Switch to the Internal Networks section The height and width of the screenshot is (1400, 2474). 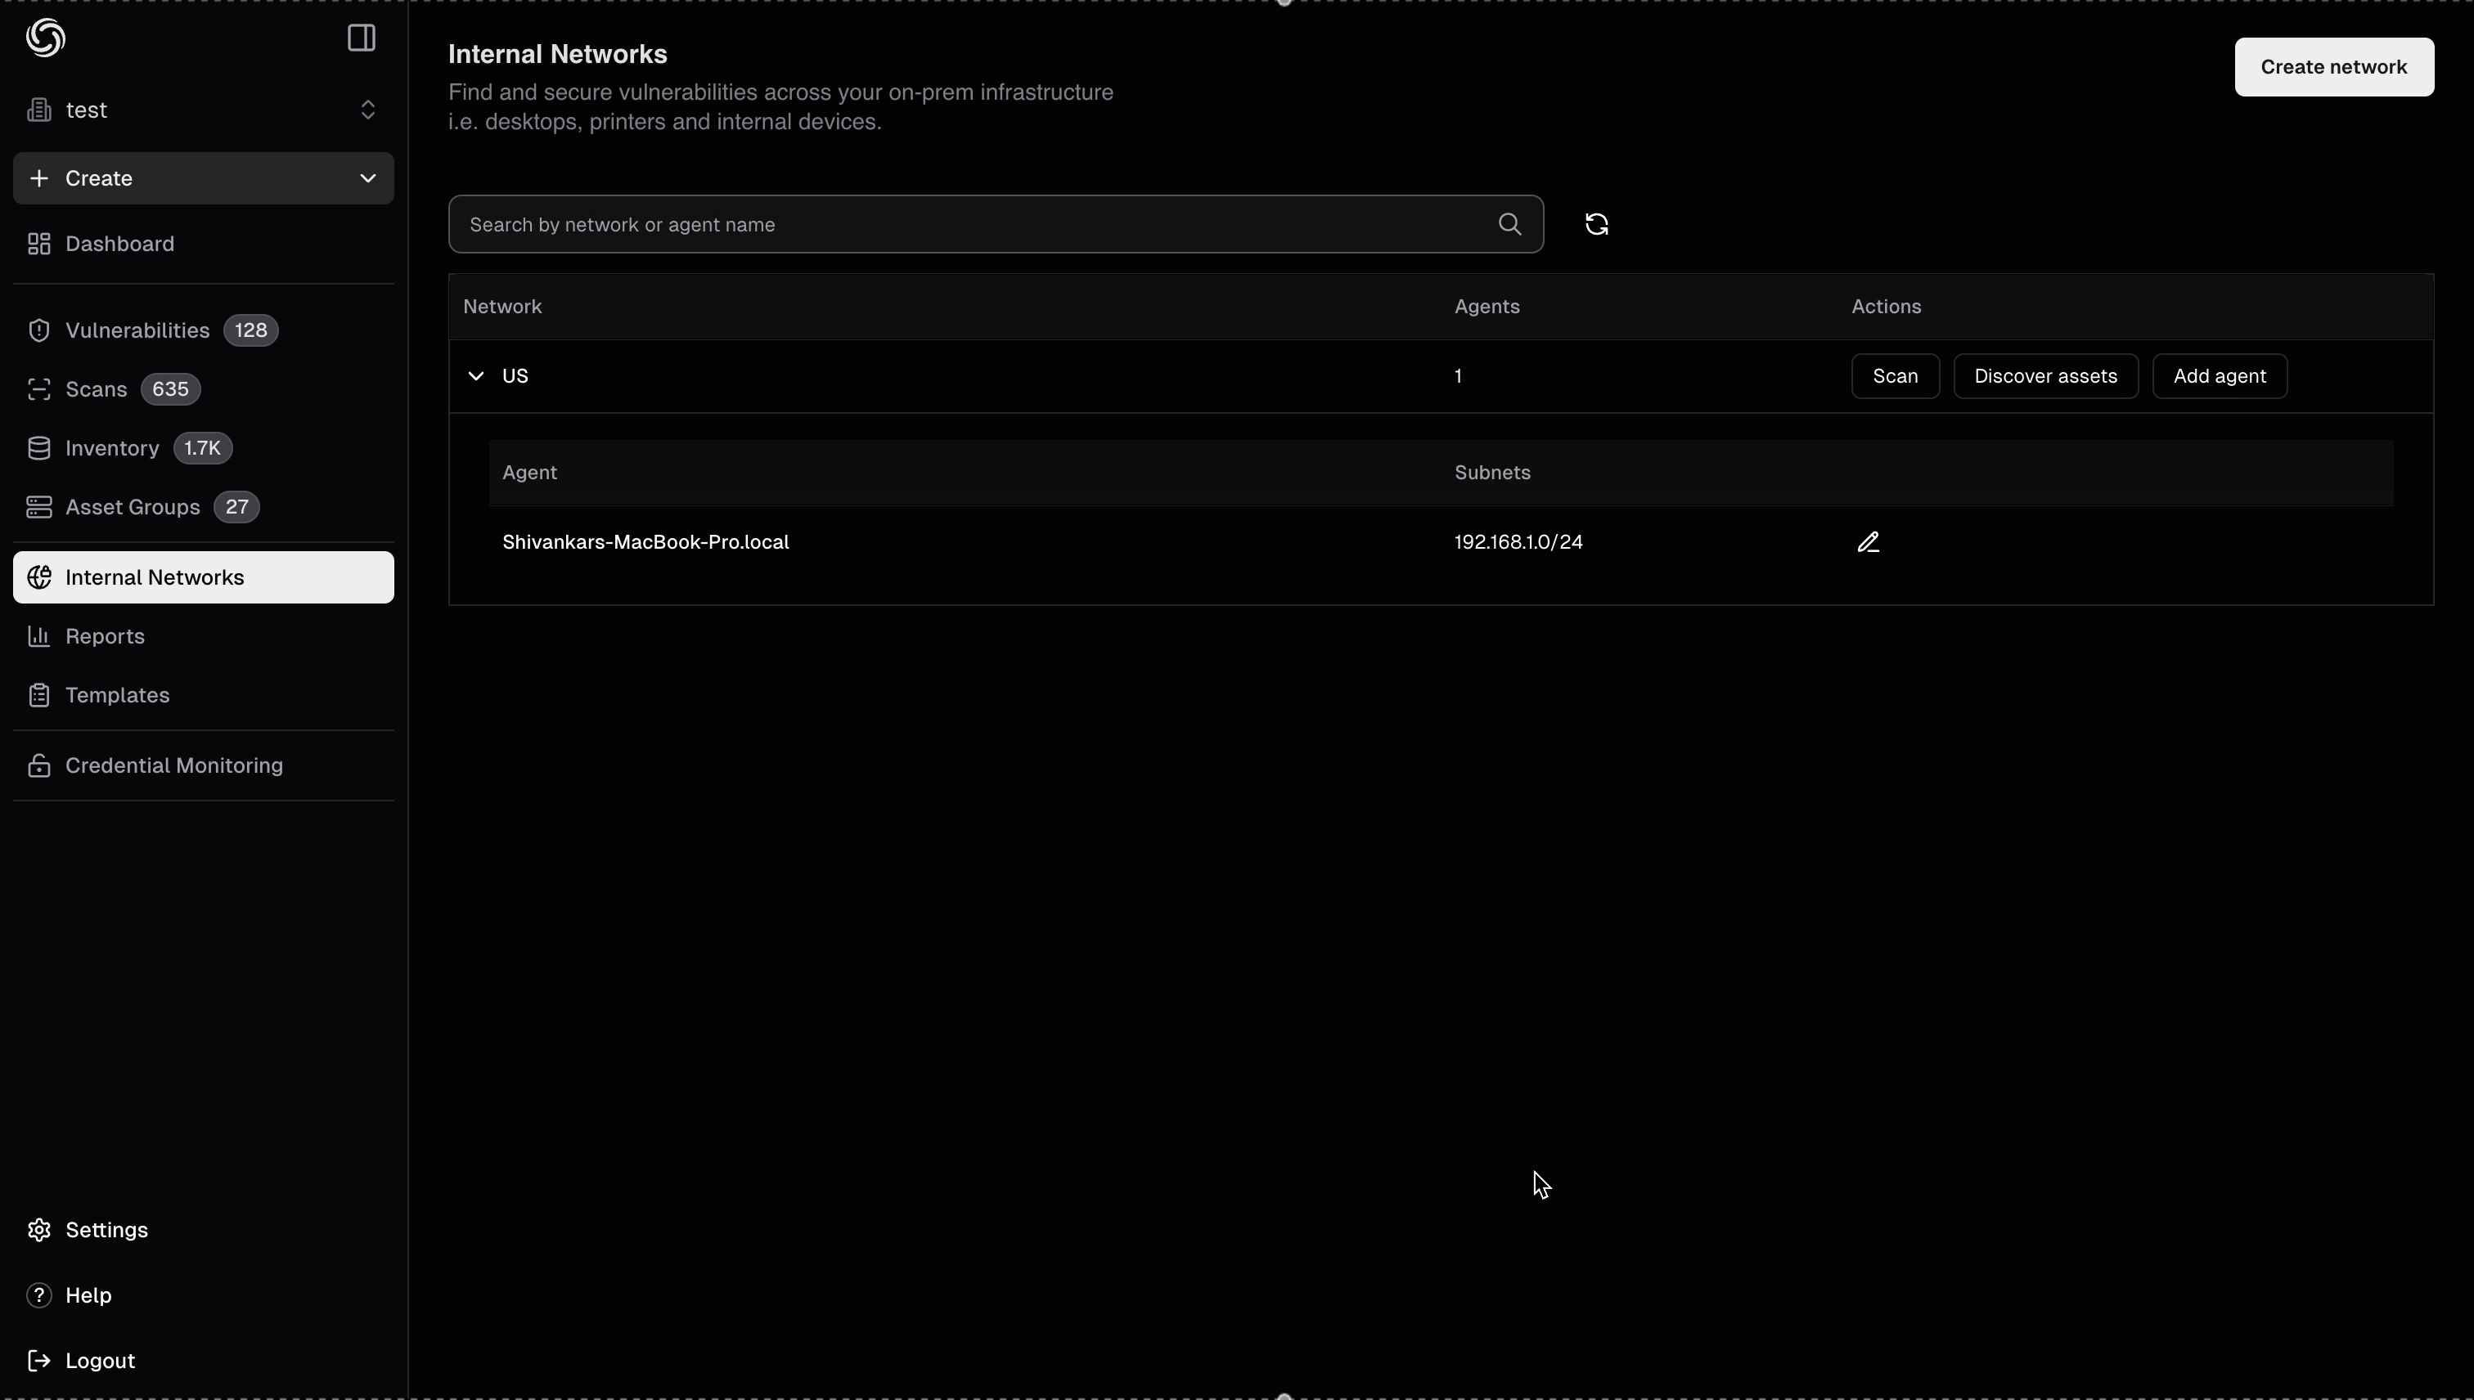154,577
